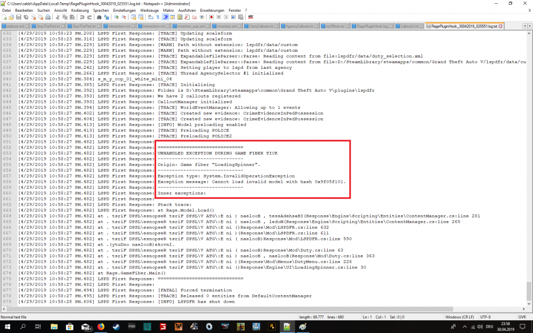Toggle OVR insert mode in status bar
Viewport: 533px width, 333px height.
pos(522,317)
